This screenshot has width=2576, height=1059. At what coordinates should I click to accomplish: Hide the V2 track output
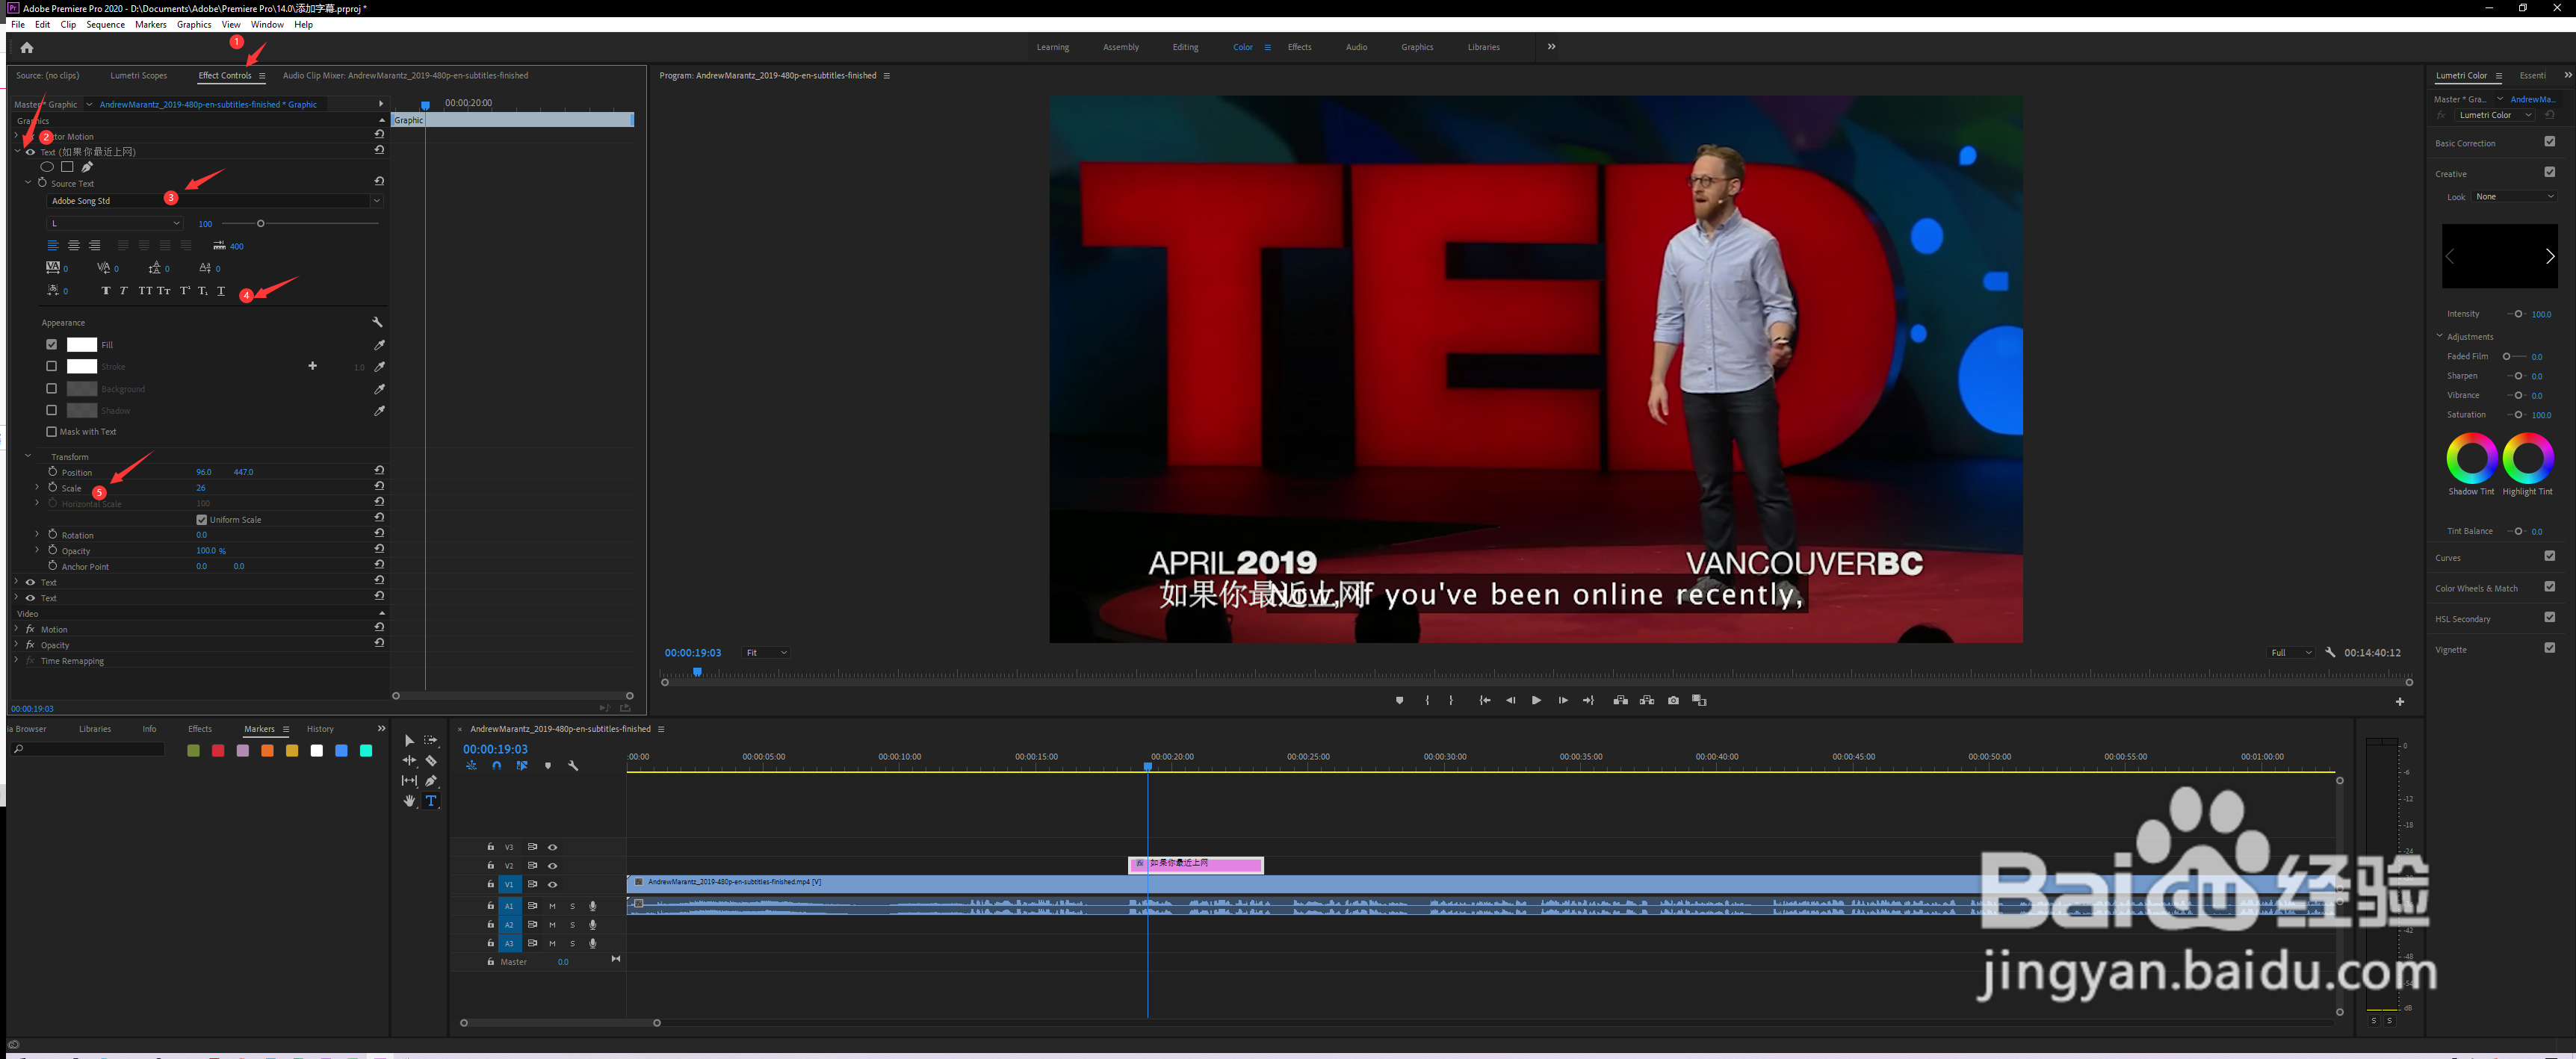pyautogui.click(x=552, y=866)
